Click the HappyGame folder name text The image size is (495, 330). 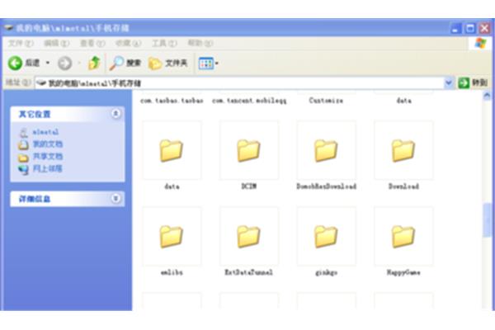click(x=403, y=272)
